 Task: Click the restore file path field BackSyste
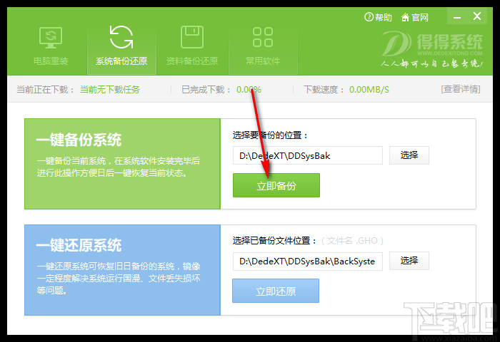(x=308, y=261)
